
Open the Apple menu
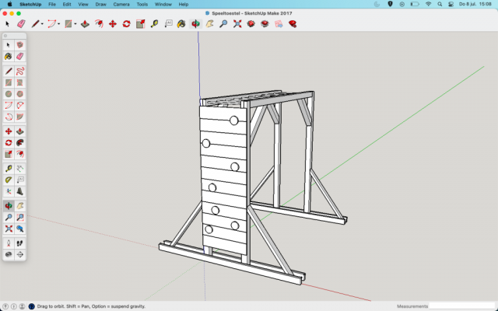(9, 4)
